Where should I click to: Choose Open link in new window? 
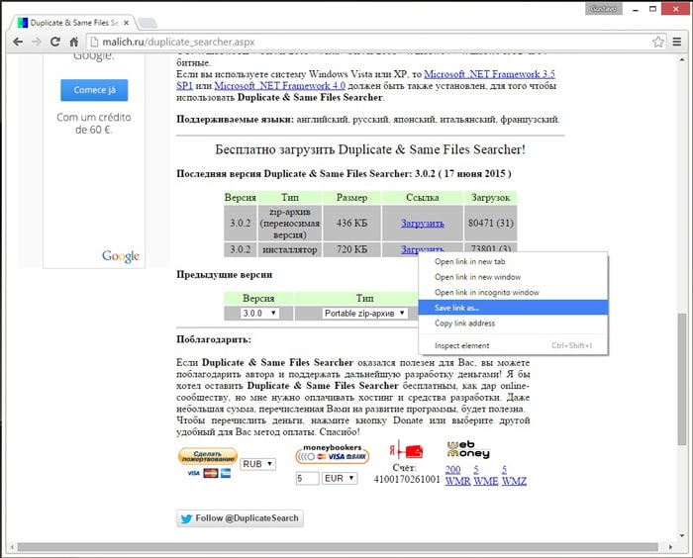click(x=513, y=277)
